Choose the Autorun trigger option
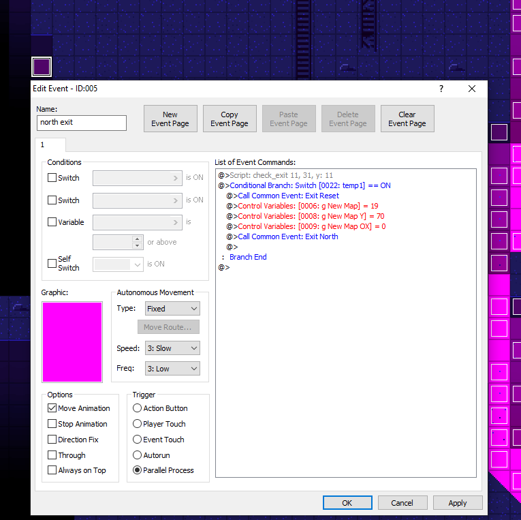 (x=138, y=455)
